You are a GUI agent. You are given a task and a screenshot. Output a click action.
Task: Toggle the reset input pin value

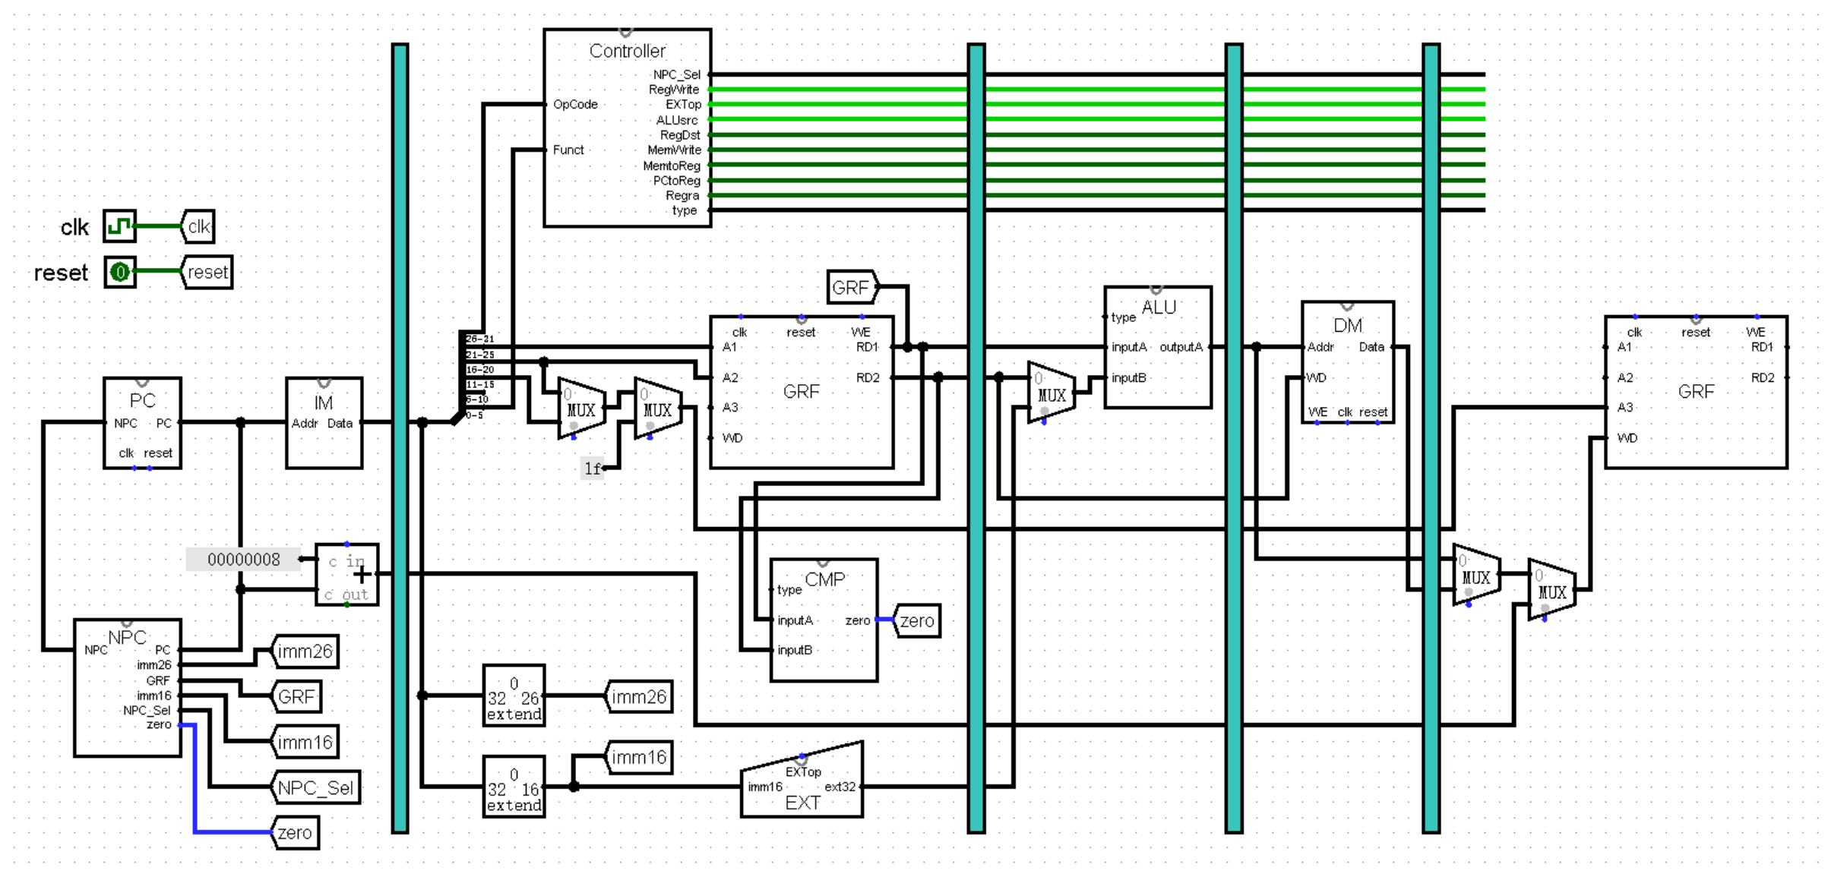119,272
